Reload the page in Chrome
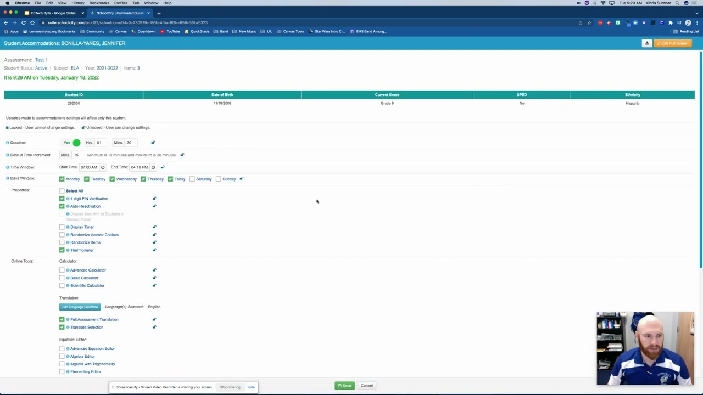 point(24,22)
